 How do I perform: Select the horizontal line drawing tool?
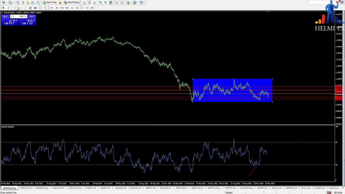pyautogui.click(x=20, y=8)
